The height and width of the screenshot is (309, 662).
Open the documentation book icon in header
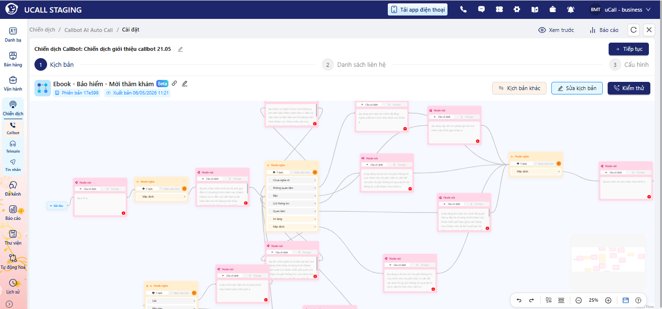pyautogui.click(x=535, y=9)
